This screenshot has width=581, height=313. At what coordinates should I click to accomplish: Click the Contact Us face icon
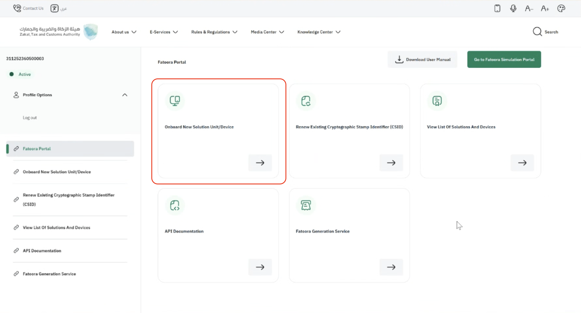coord(17,8)
